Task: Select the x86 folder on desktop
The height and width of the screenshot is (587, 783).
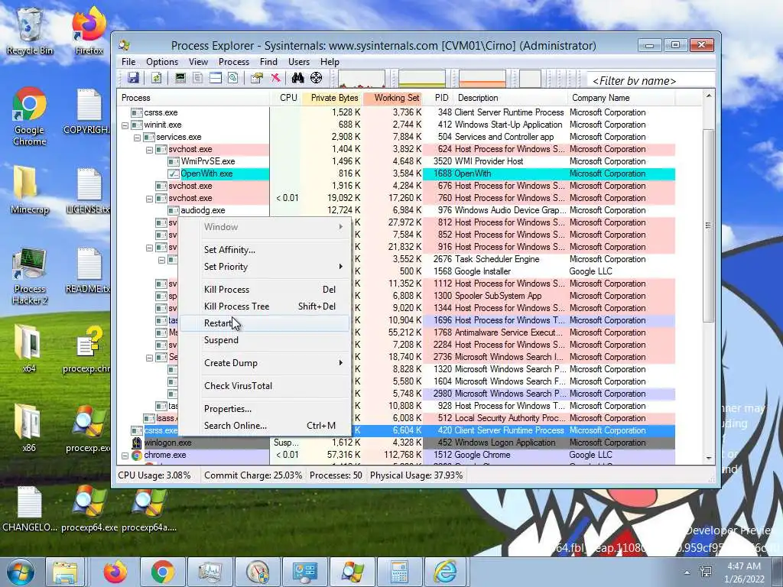Action: (28, 428)
